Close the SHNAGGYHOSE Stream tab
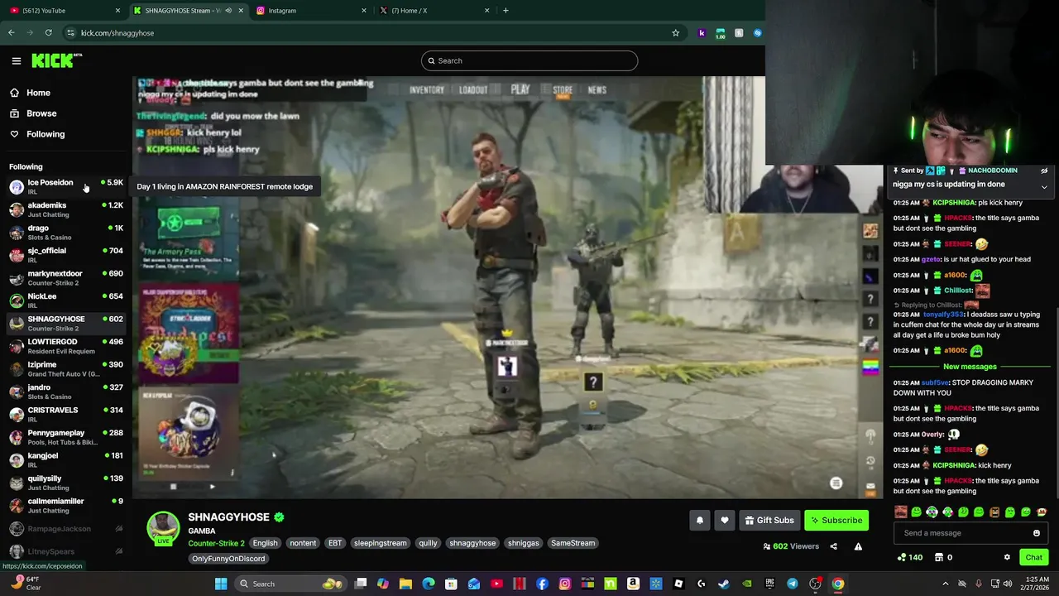This screenshot has height=596, width=1059. [x=241, y=11]
